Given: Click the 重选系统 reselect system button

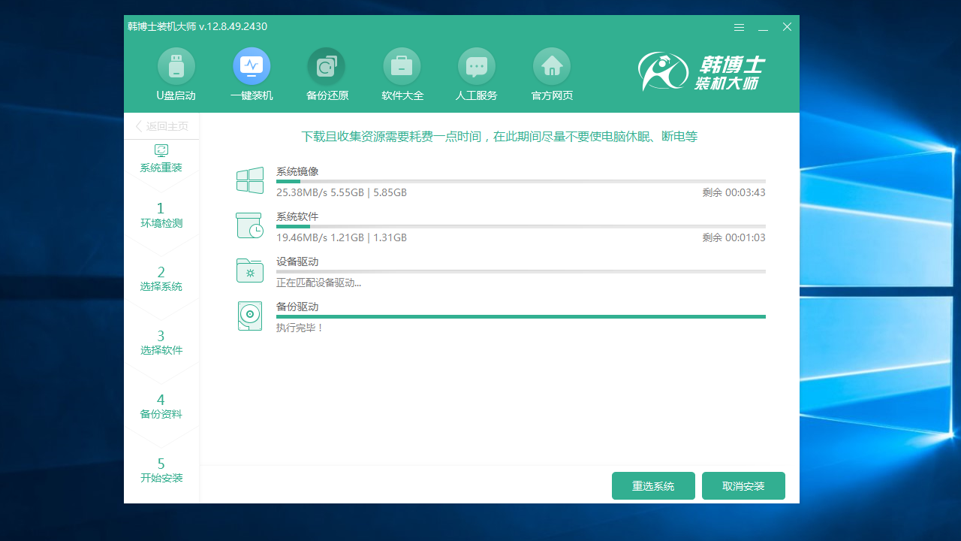Looking at the screenshot, I should point(652,485).
